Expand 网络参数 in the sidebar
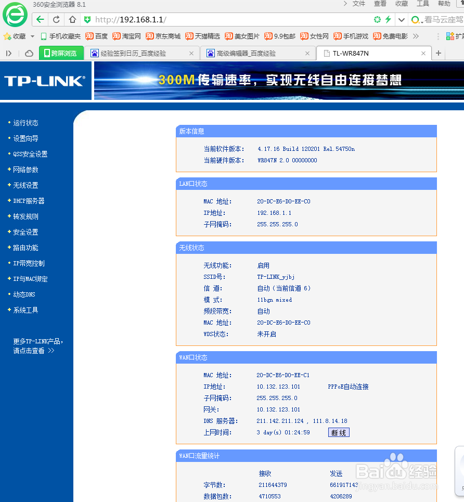 pos(25,170)
